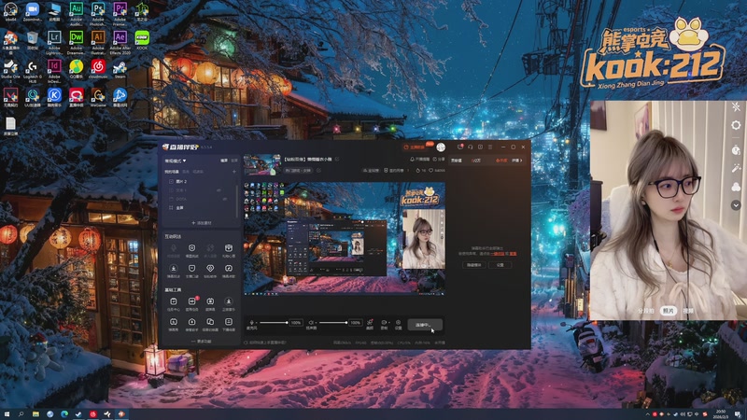Open the speaker dropdown arrow
The height and width of the screenshot is (420, 747).
(x=317, y=323)
